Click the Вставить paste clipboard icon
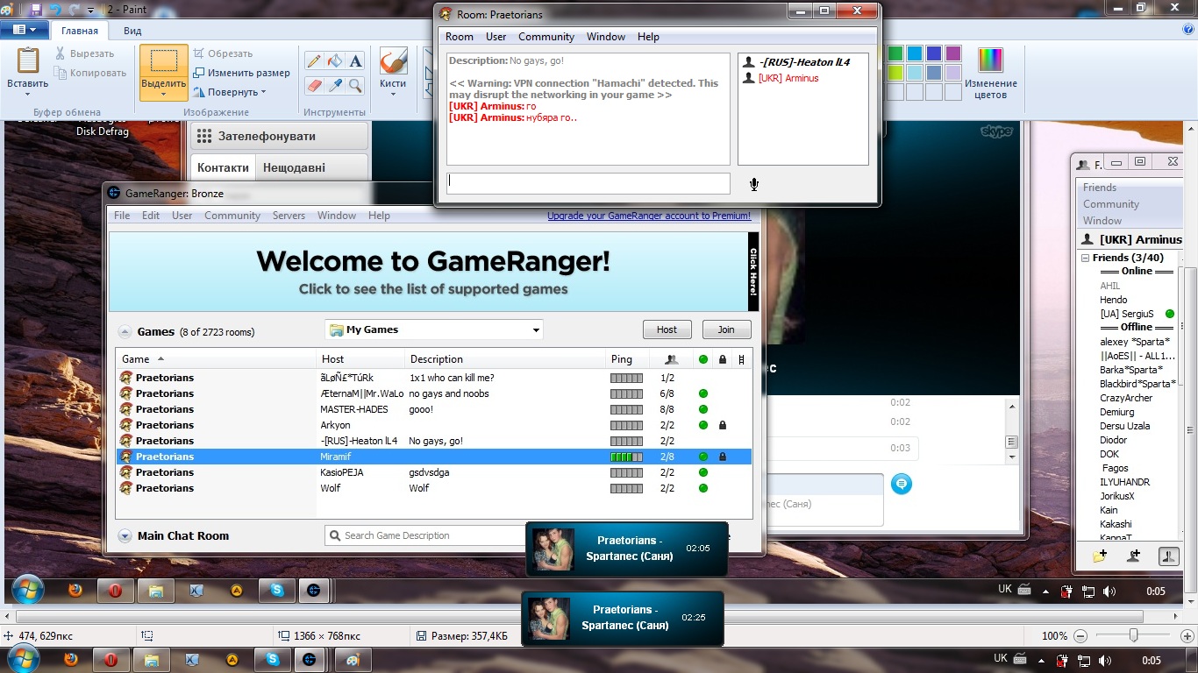This screenshot has width=1198, height=673. tap(28, 61)
